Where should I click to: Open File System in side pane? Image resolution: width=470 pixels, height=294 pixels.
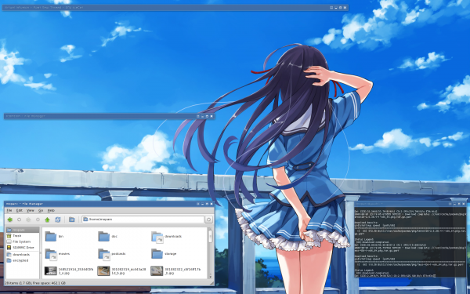(23, 241)
